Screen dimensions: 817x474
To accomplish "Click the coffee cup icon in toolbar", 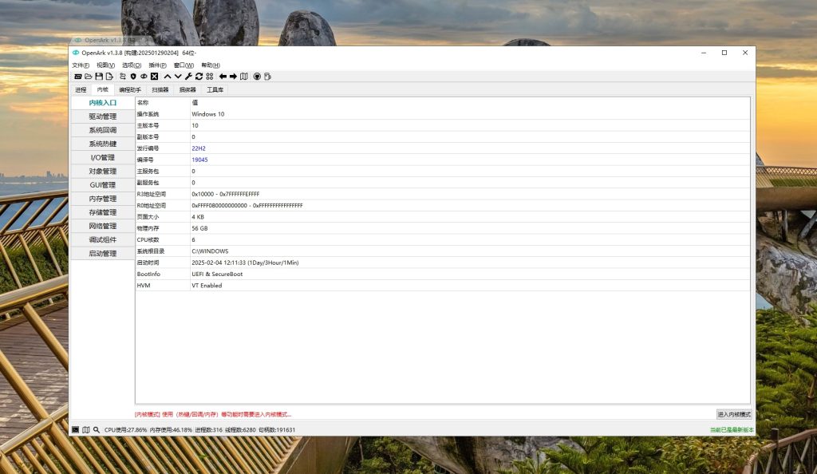I will coord(267,77).
